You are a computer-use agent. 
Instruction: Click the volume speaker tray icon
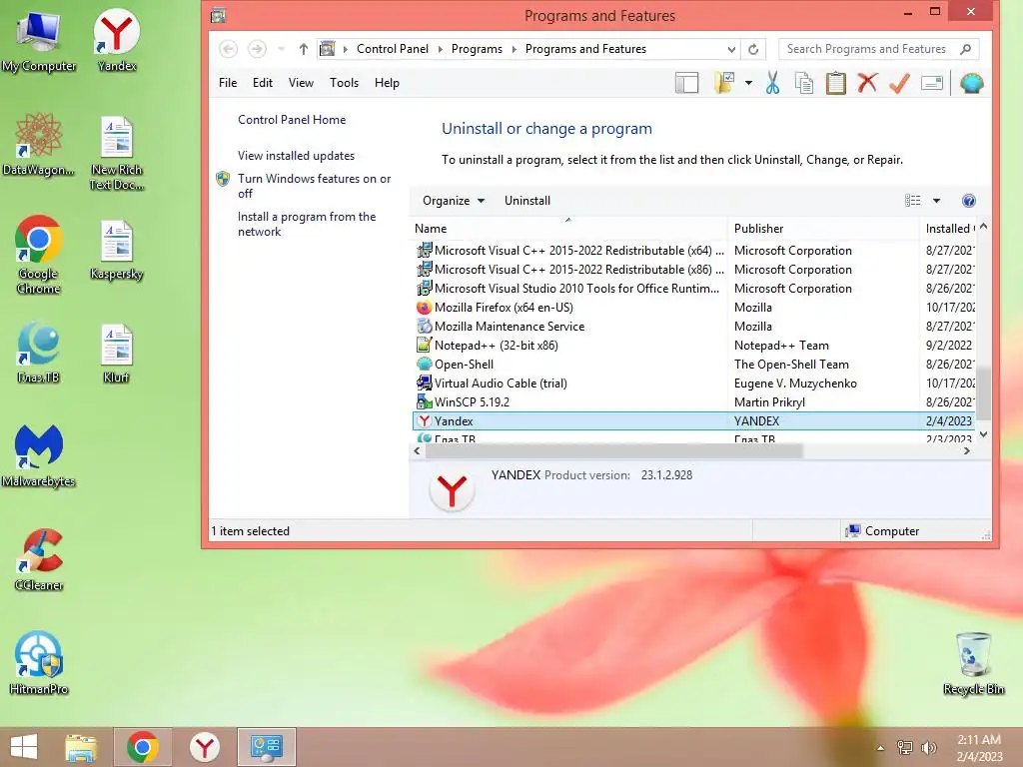point(928,747)
